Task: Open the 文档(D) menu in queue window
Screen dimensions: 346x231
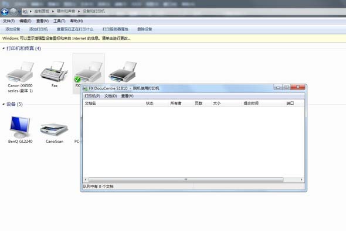Action: pos(111,96)
